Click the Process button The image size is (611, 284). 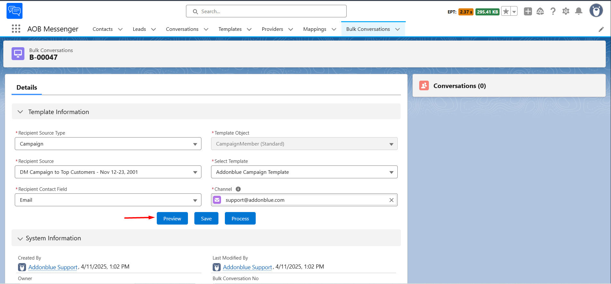240,218
